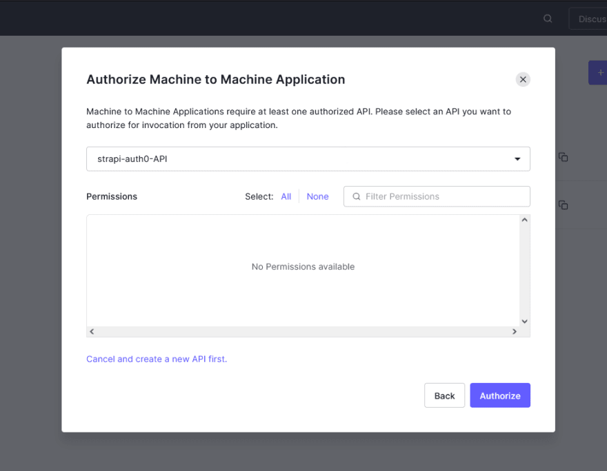Click the horizontal scrollbar left arrow
607x471 pixels.
pyautogui.click(x=92, y=331)
